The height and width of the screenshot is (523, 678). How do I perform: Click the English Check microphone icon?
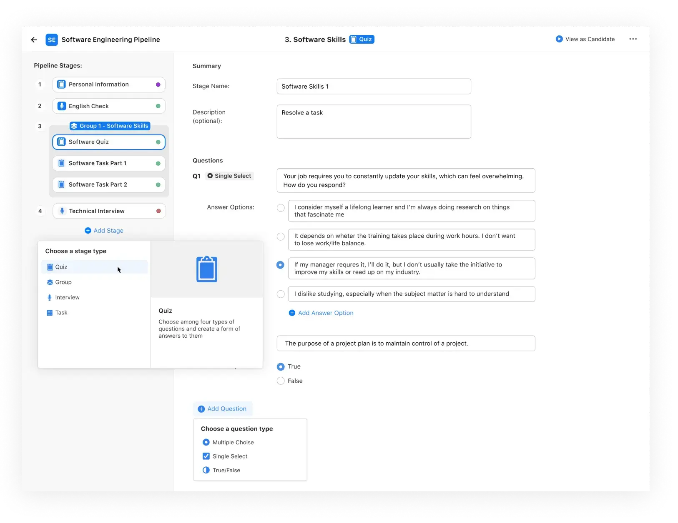[x=61, y=106]
